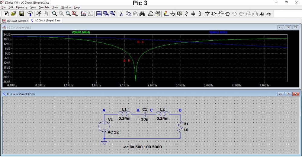Close the schematic pane

pyautogui.click(x=296, y=94)
